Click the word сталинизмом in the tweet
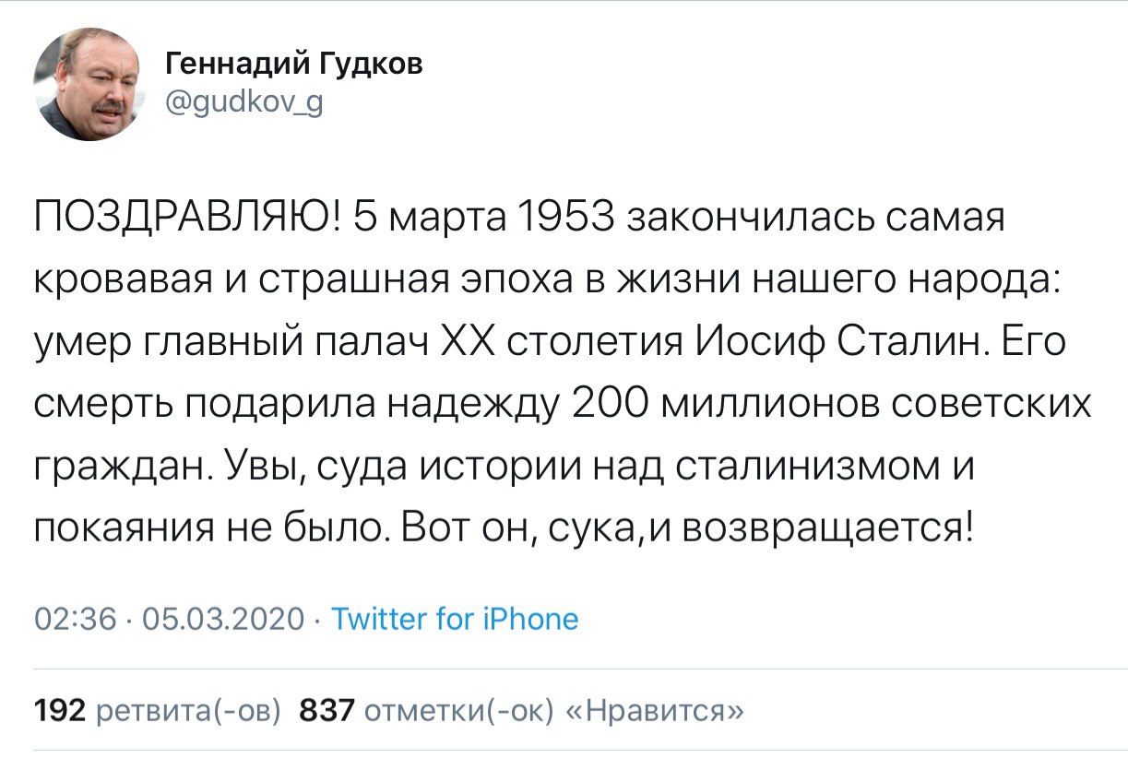The height and width of the screenshot is (758, 1128). pos(817,469)
